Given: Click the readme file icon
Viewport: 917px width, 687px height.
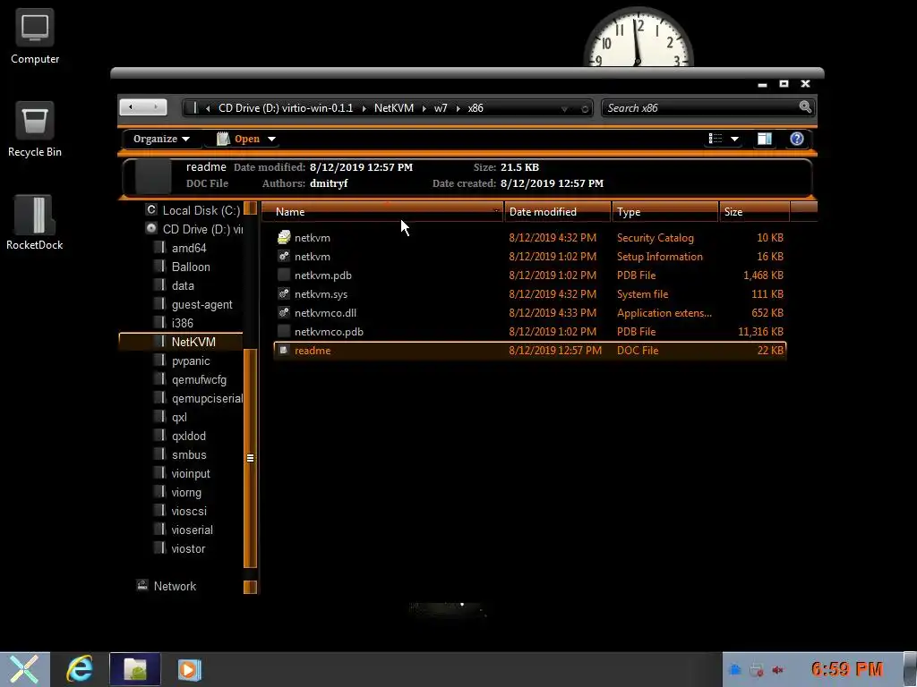Looking at the screenshot, I should click(284, 350).
